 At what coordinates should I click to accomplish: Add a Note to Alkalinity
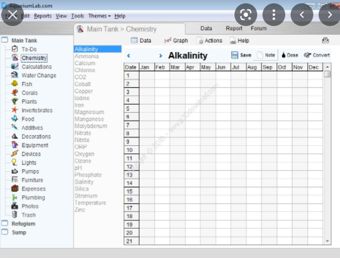point(266,55)
